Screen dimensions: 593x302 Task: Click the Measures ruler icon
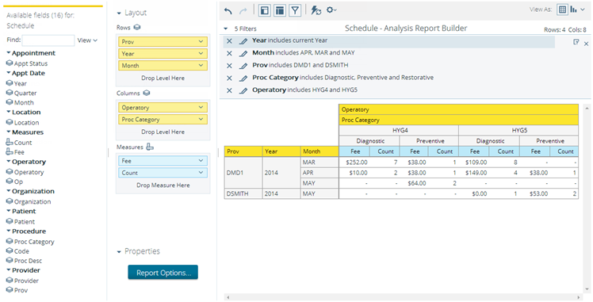coord(150,147)
